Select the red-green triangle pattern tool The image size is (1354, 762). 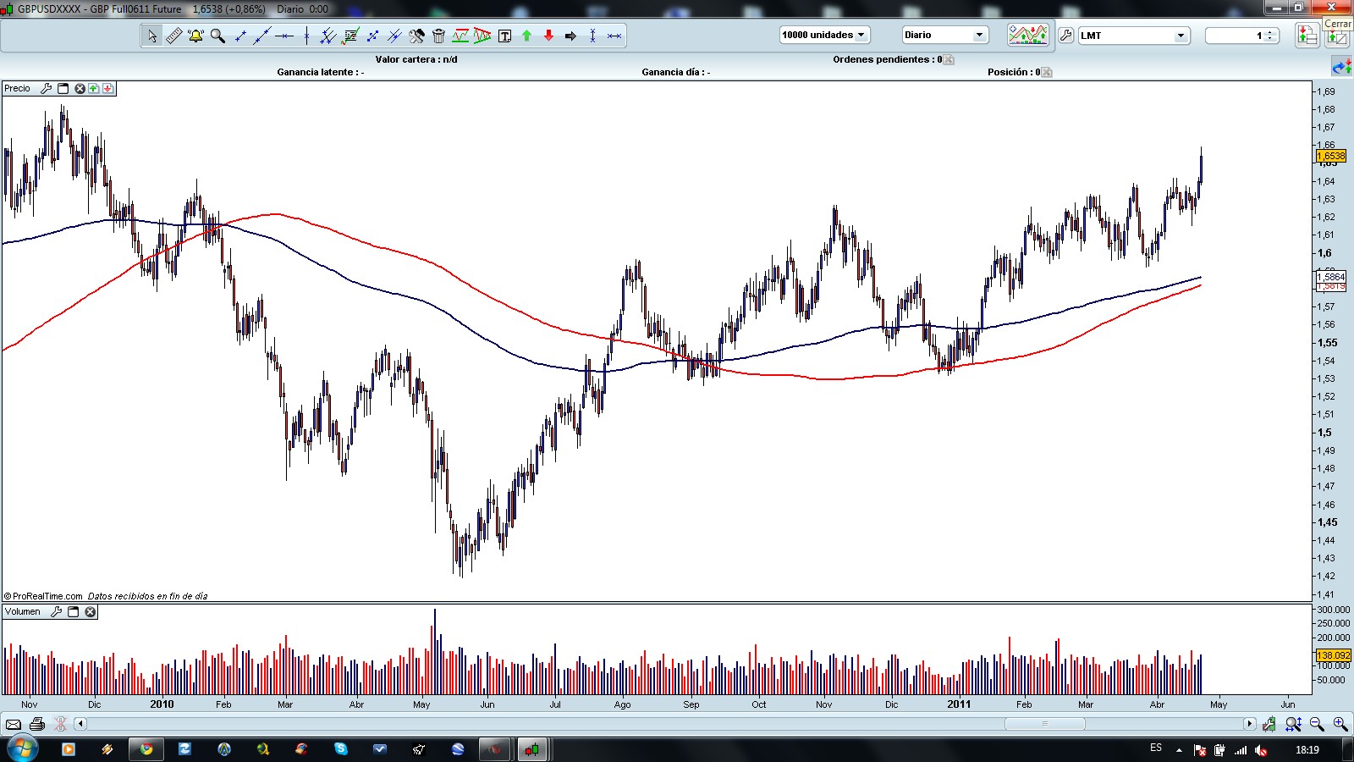482,36
